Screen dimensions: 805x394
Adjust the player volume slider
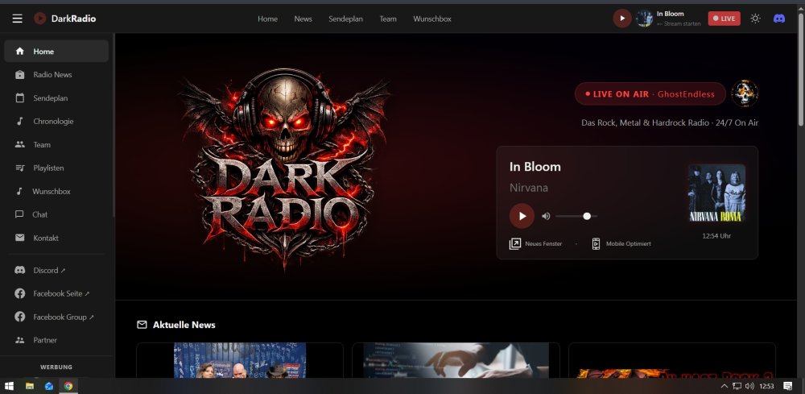(x=576, y=216)
